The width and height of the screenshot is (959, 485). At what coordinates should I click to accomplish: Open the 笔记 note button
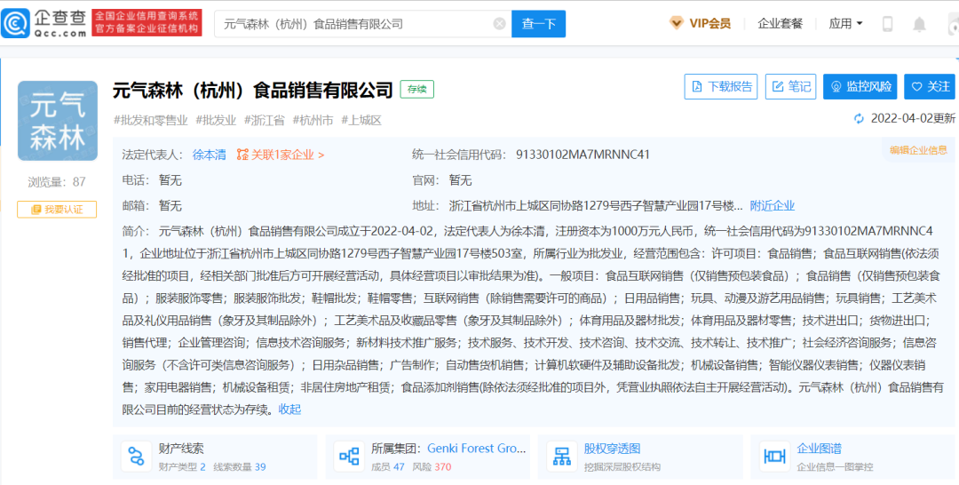pos(791,86)
